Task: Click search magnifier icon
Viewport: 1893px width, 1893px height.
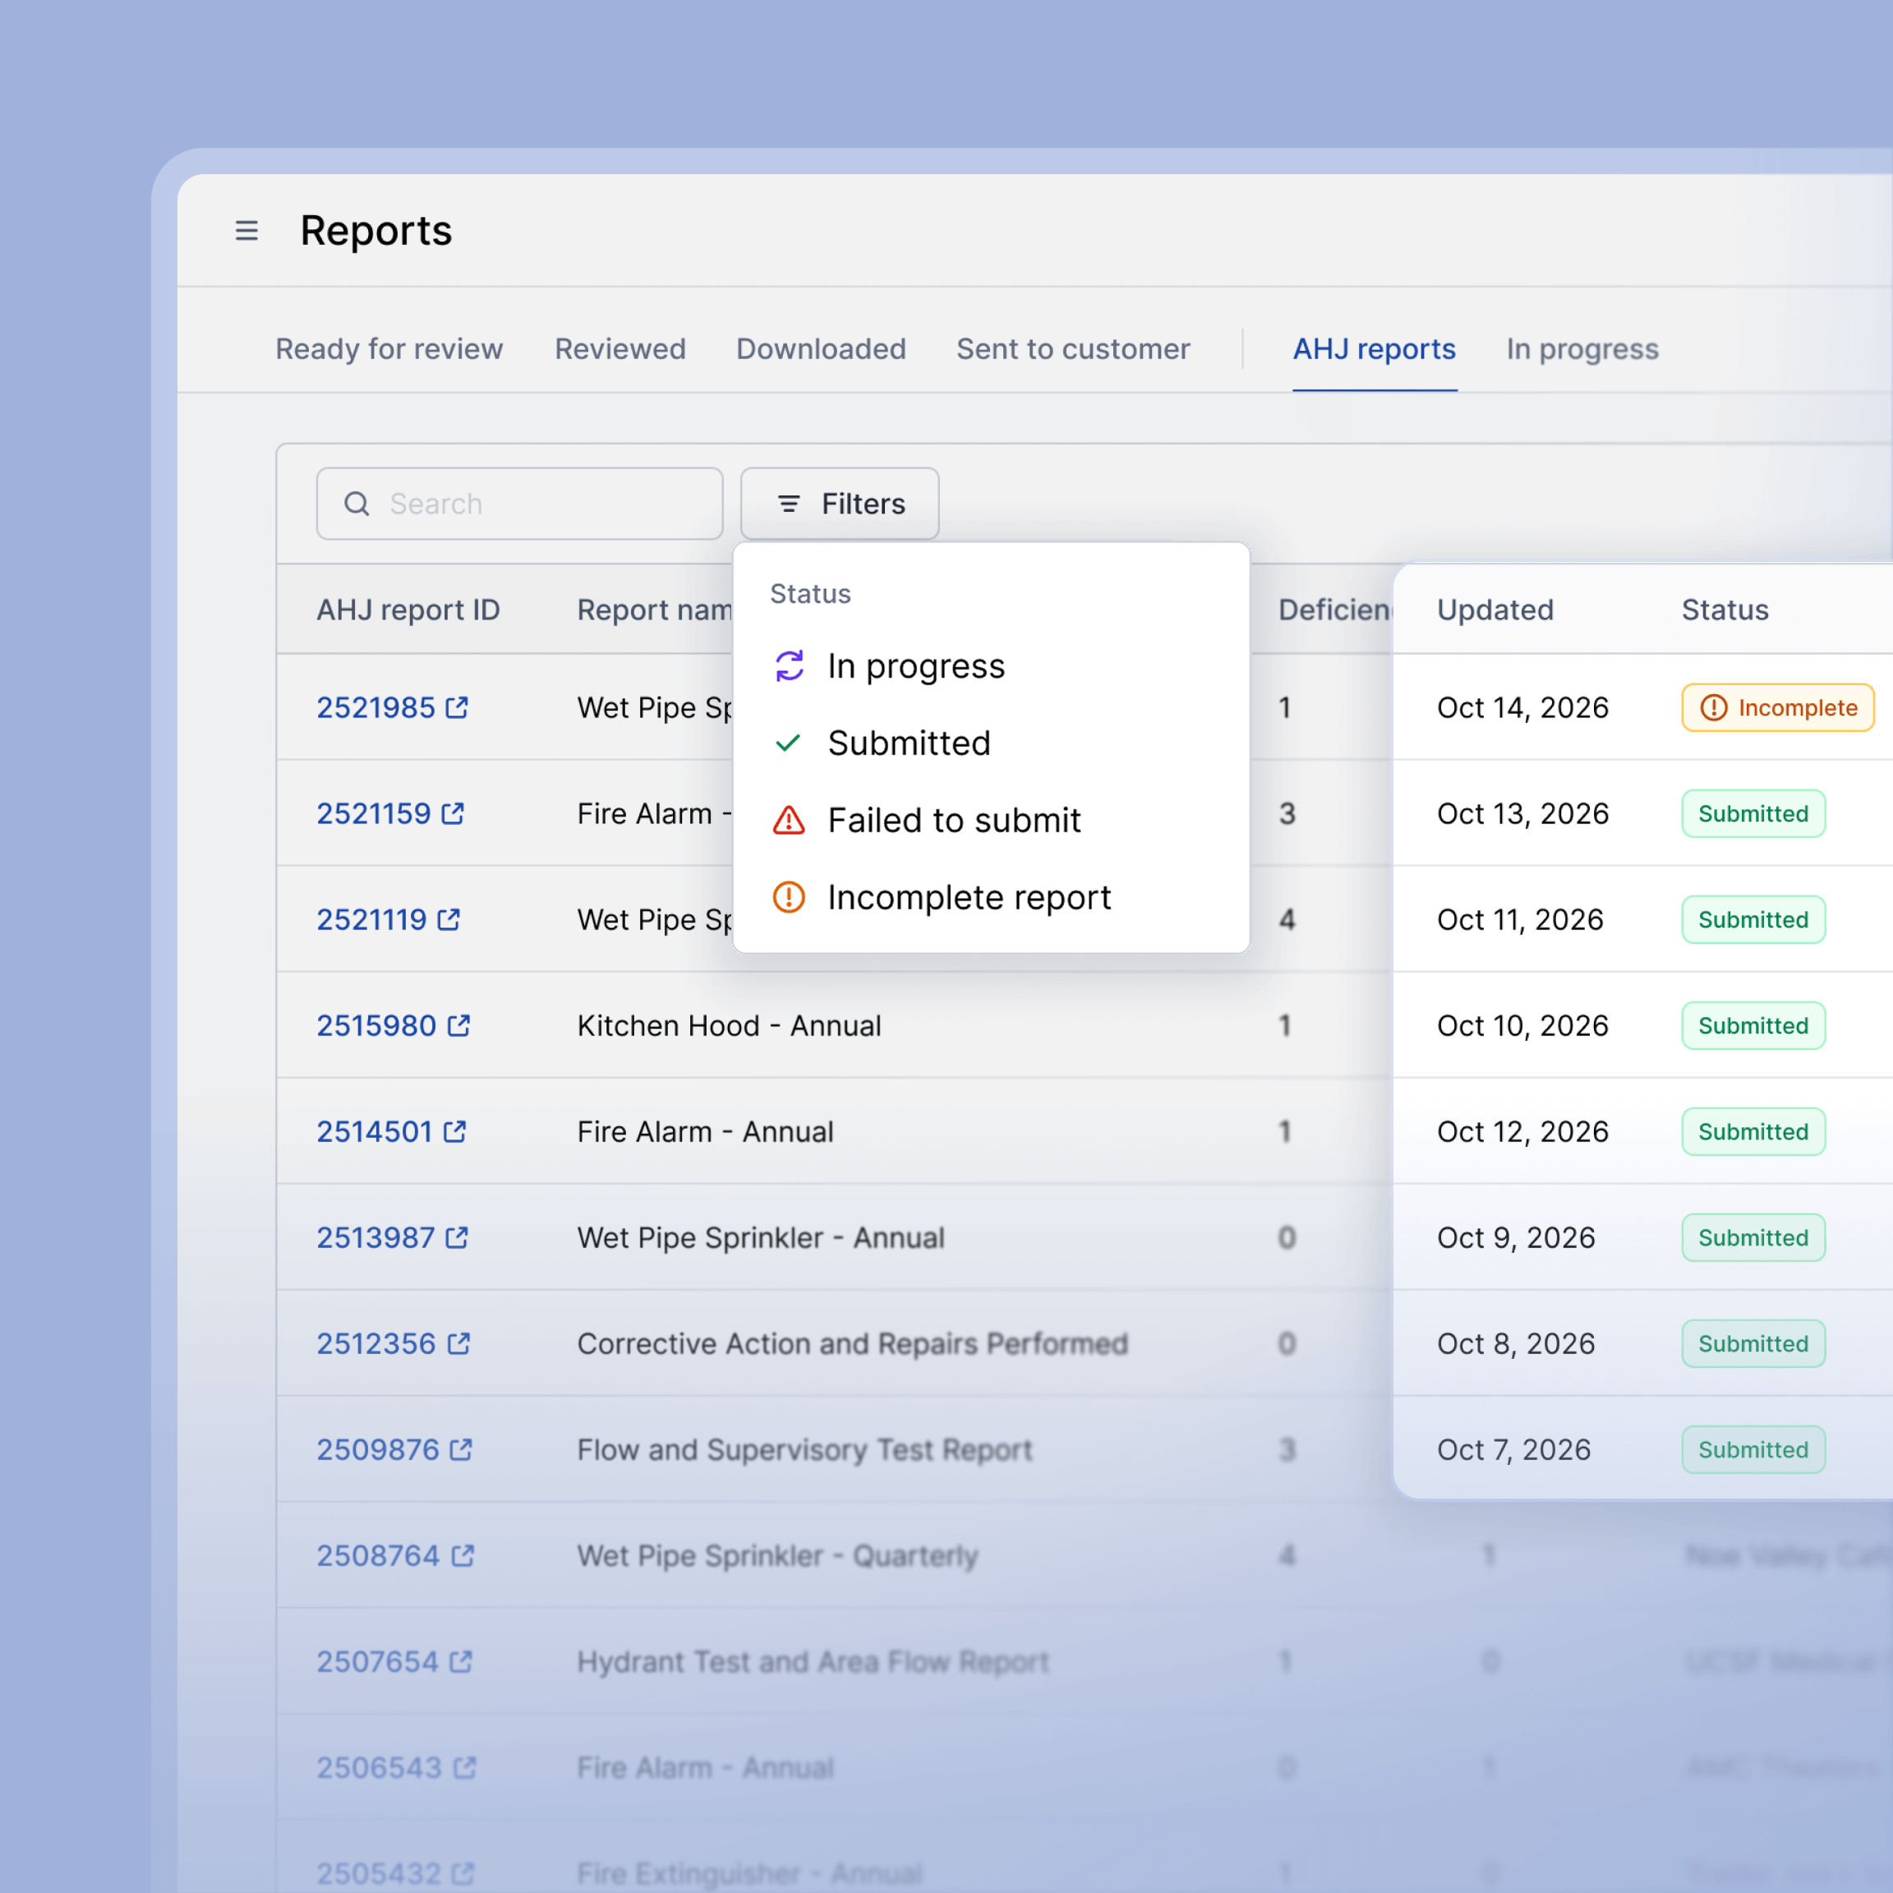Action: point(357,504)
